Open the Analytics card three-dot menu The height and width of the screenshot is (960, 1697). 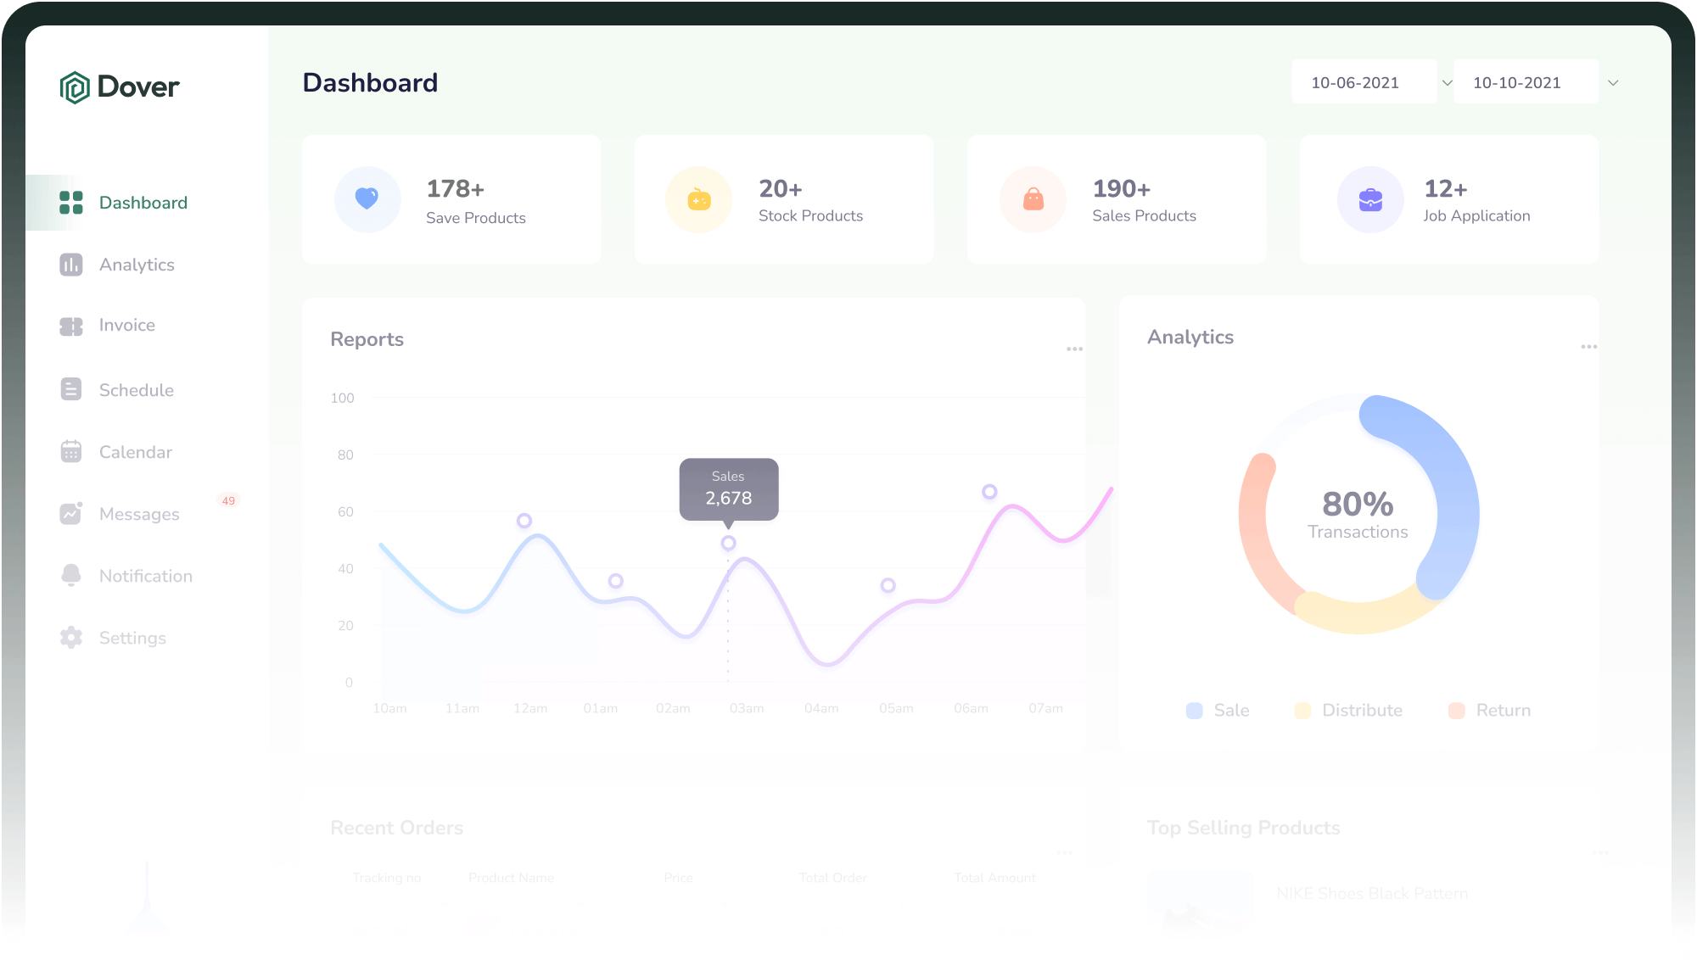[x=1588, y=347]
